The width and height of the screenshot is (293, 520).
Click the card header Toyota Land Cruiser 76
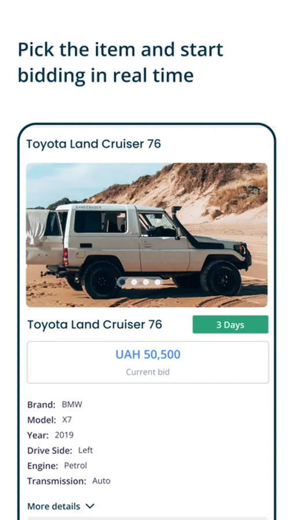pyautogui.click(x=94, y=144)
